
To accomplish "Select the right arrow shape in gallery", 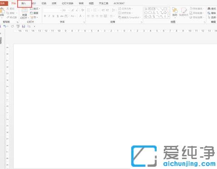I will pyautogui.click(x=165, y=13).
